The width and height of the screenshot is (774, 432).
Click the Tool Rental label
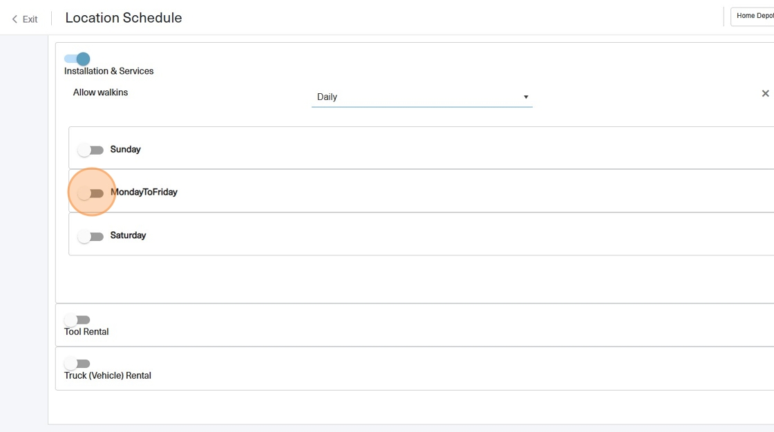point(86,332)
